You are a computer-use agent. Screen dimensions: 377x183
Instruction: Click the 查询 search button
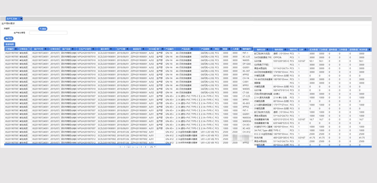point(43,29)
